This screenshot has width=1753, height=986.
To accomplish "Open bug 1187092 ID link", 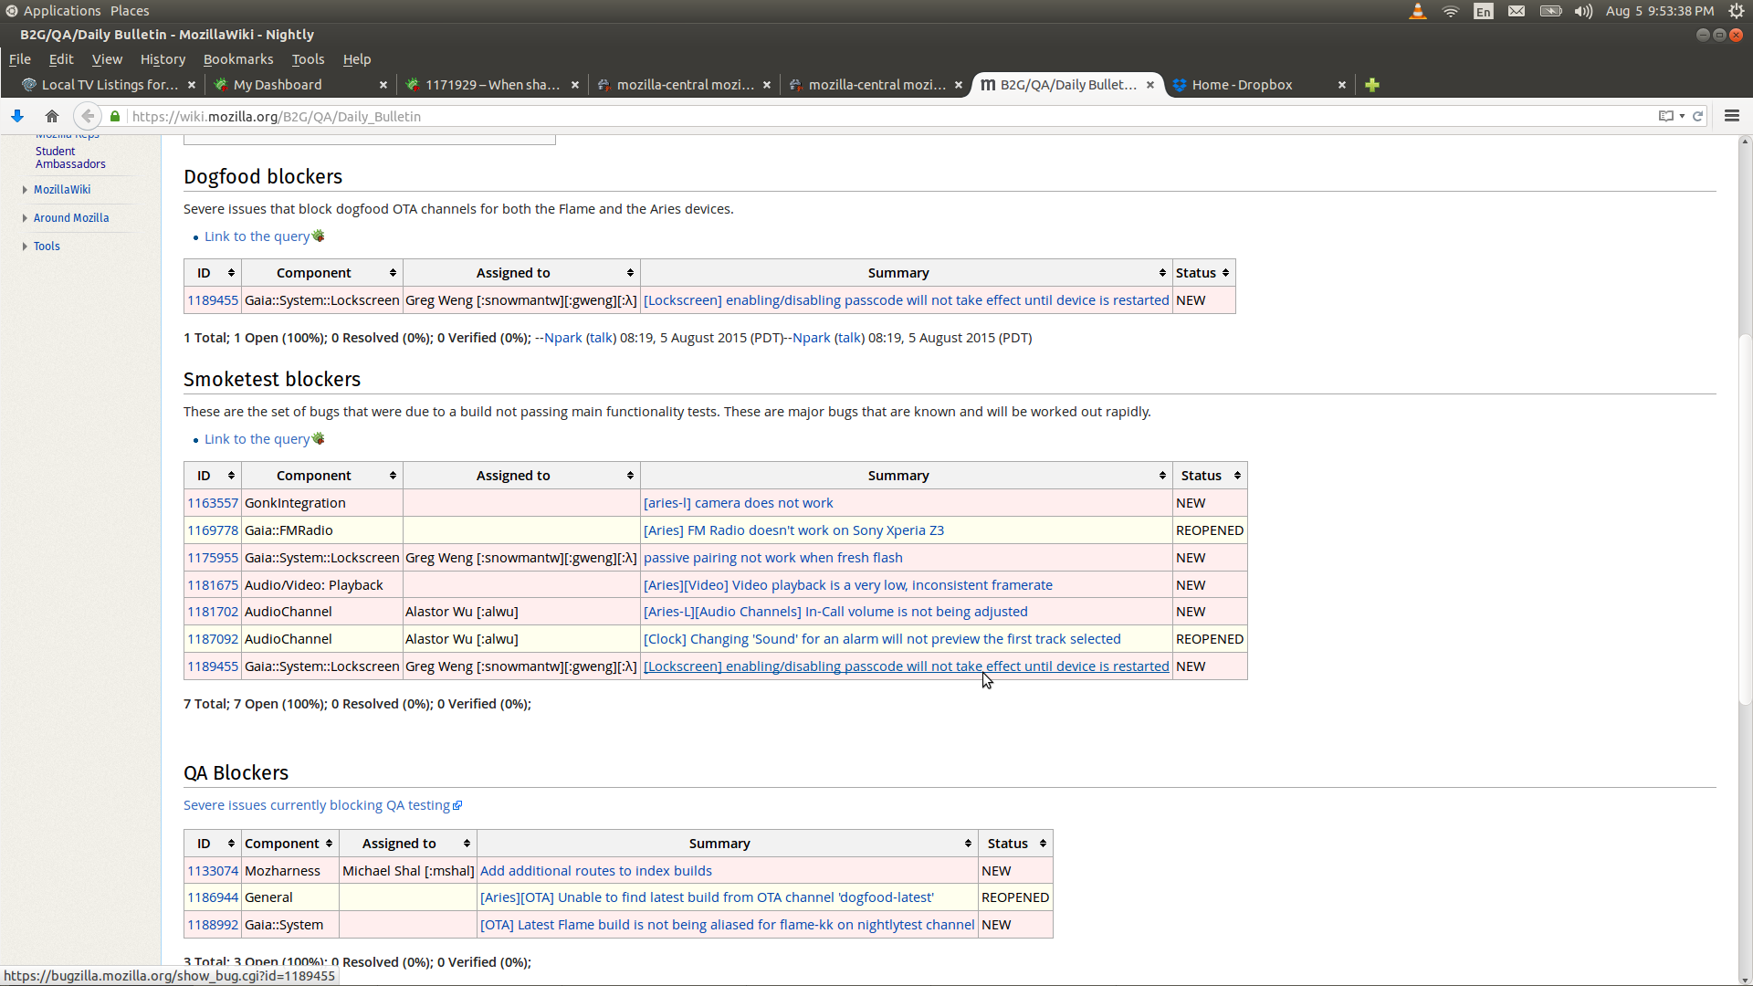I will point(213,639).
